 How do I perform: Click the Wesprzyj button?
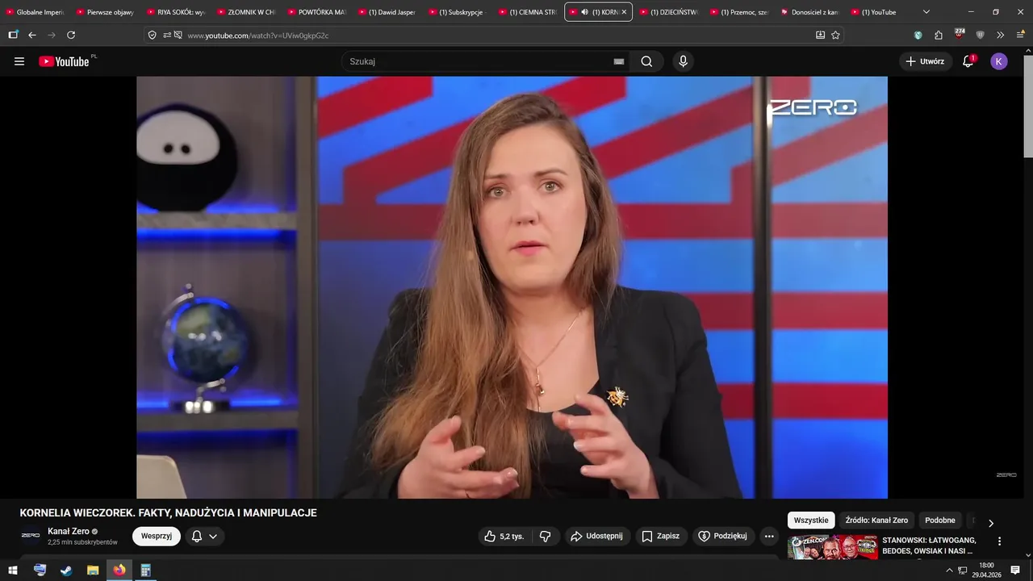pos(157,536)
